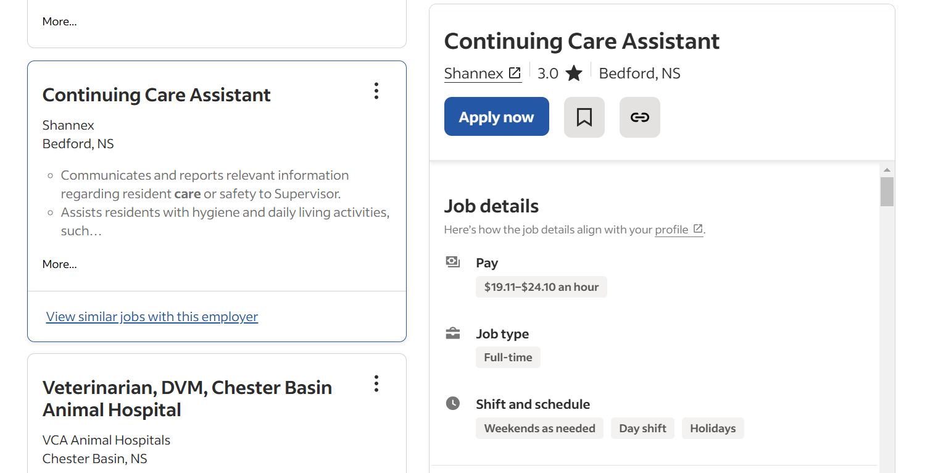Image resolution: width=938 pixels, height=473 pixels.
Task: Select the Weekends as needed chip
Action: tap(539, 429)
